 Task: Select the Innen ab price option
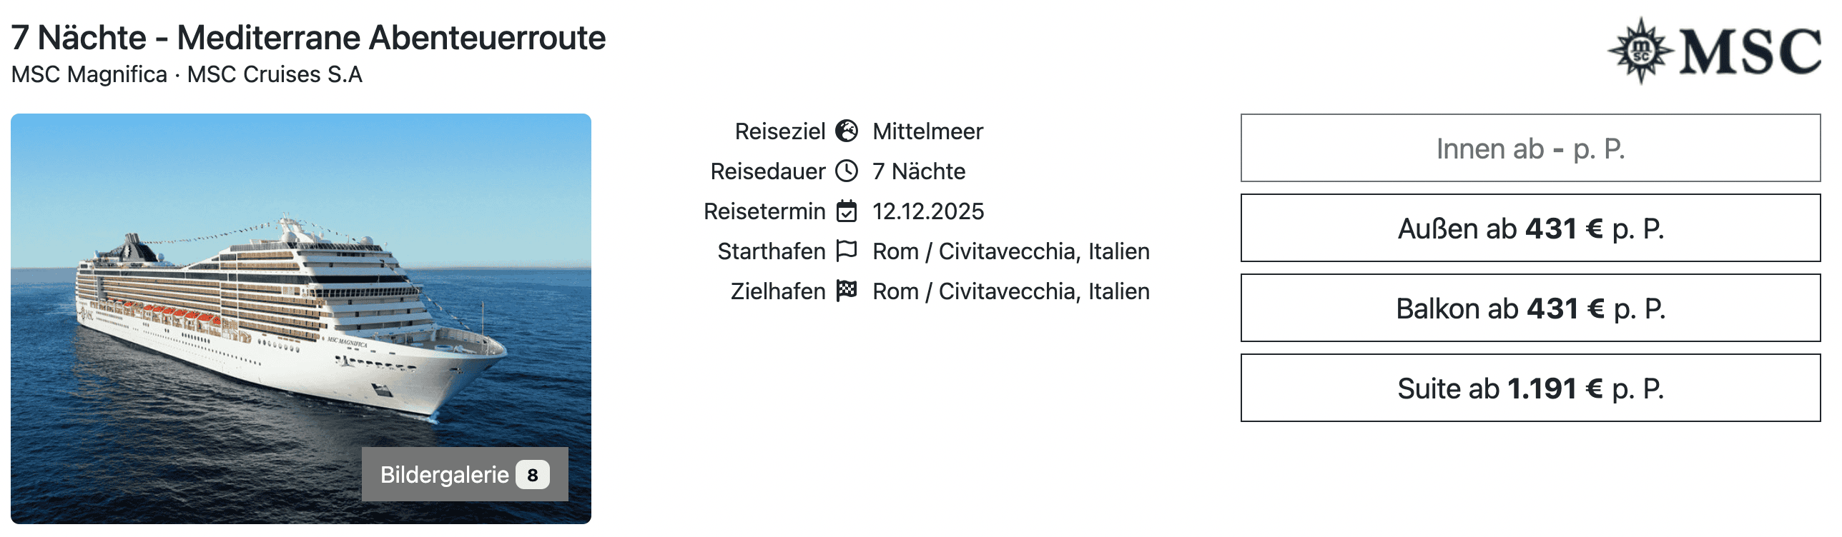coord(1530,149)
